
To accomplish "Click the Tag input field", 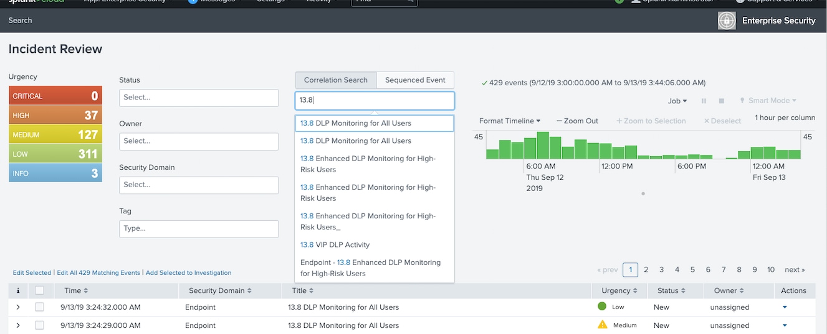I will point(199,229).
